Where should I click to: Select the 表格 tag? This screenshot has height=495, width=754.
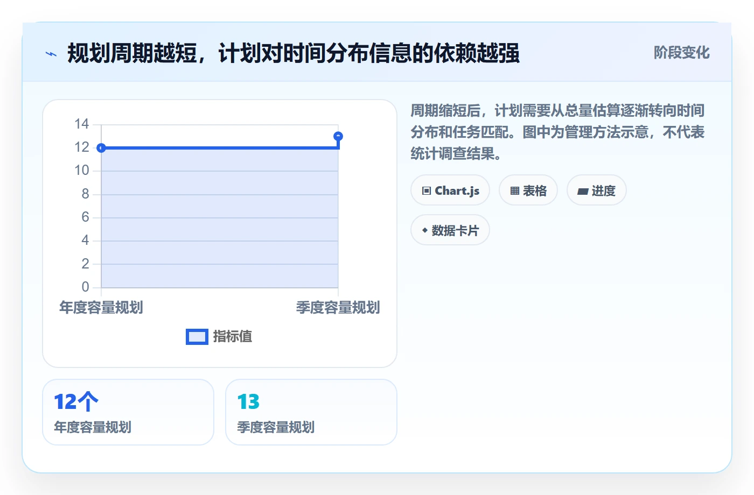coord(528,190)
